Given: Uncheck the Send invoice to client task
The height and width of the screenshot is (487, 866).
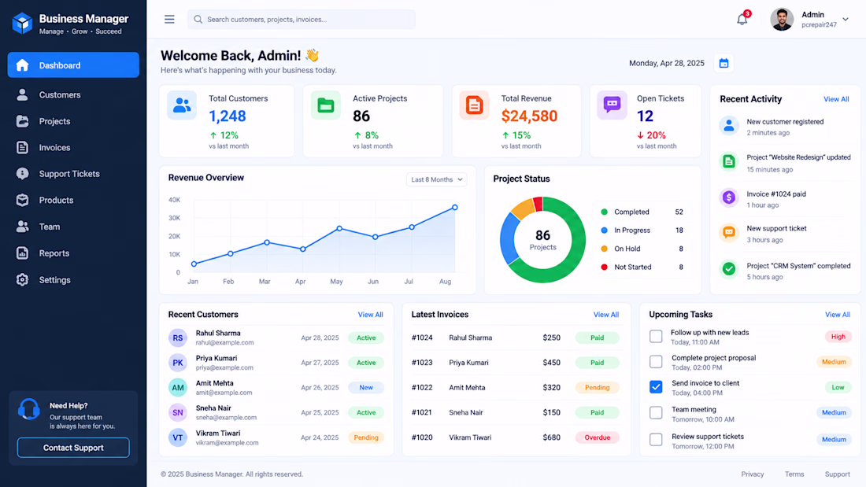Looking at the screenshot, I should [656, 387].
